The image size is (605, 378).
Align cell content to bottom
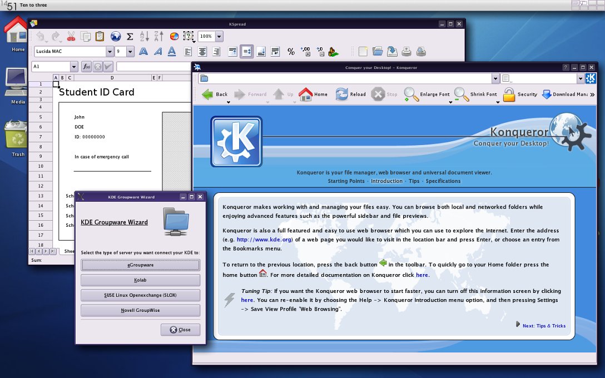pos(261,51)
